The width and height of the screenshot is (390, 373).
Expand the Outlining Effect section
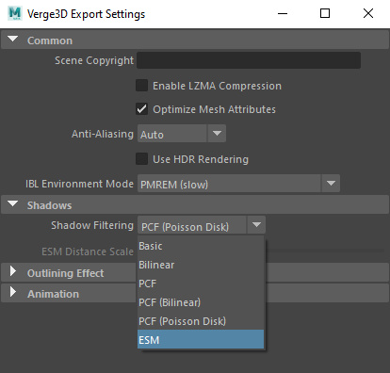13,271
